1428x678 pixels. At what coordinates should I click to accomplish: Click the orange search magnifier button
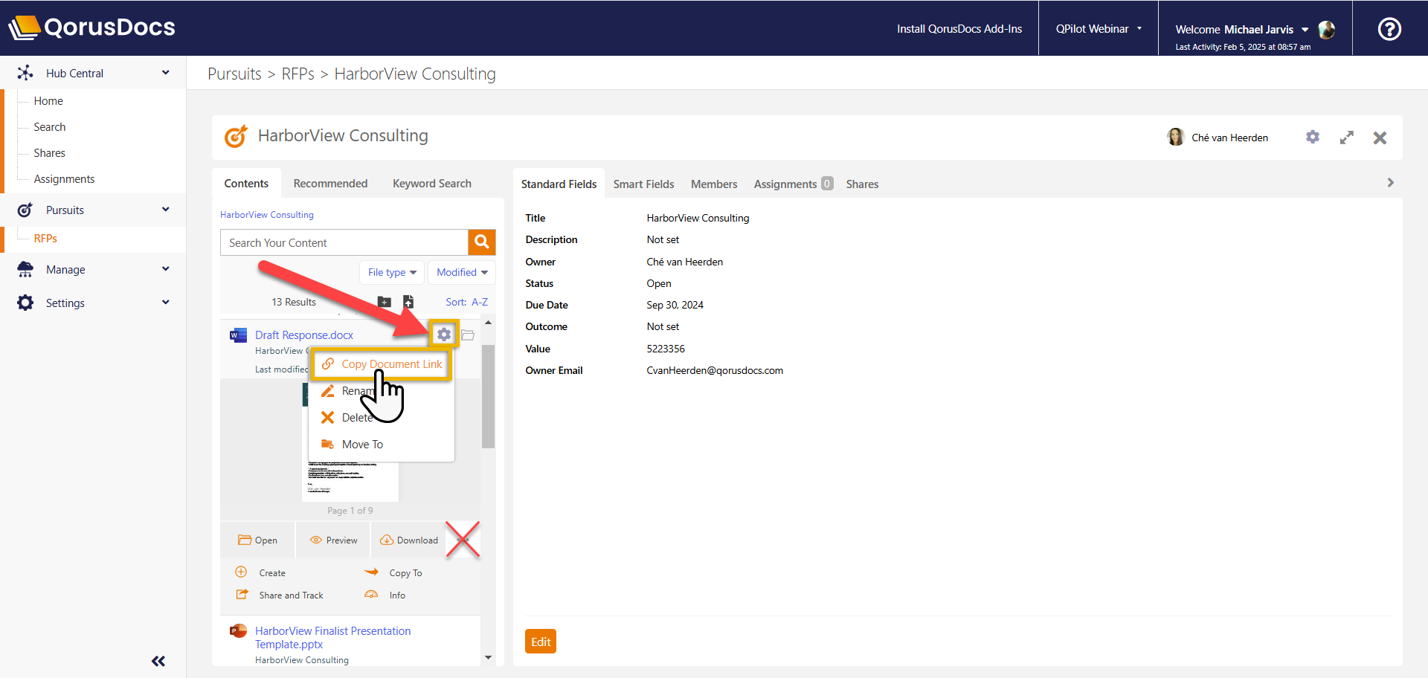[x=482, y=242]
